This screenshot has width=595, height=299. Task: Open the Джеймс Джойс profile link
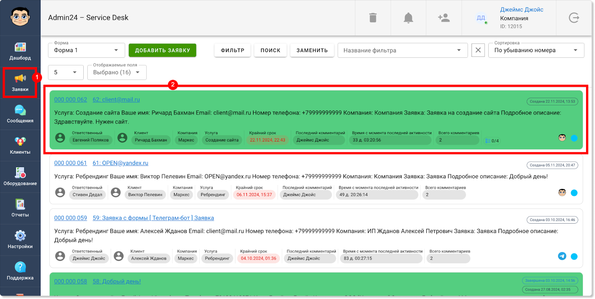pos(521,10)
